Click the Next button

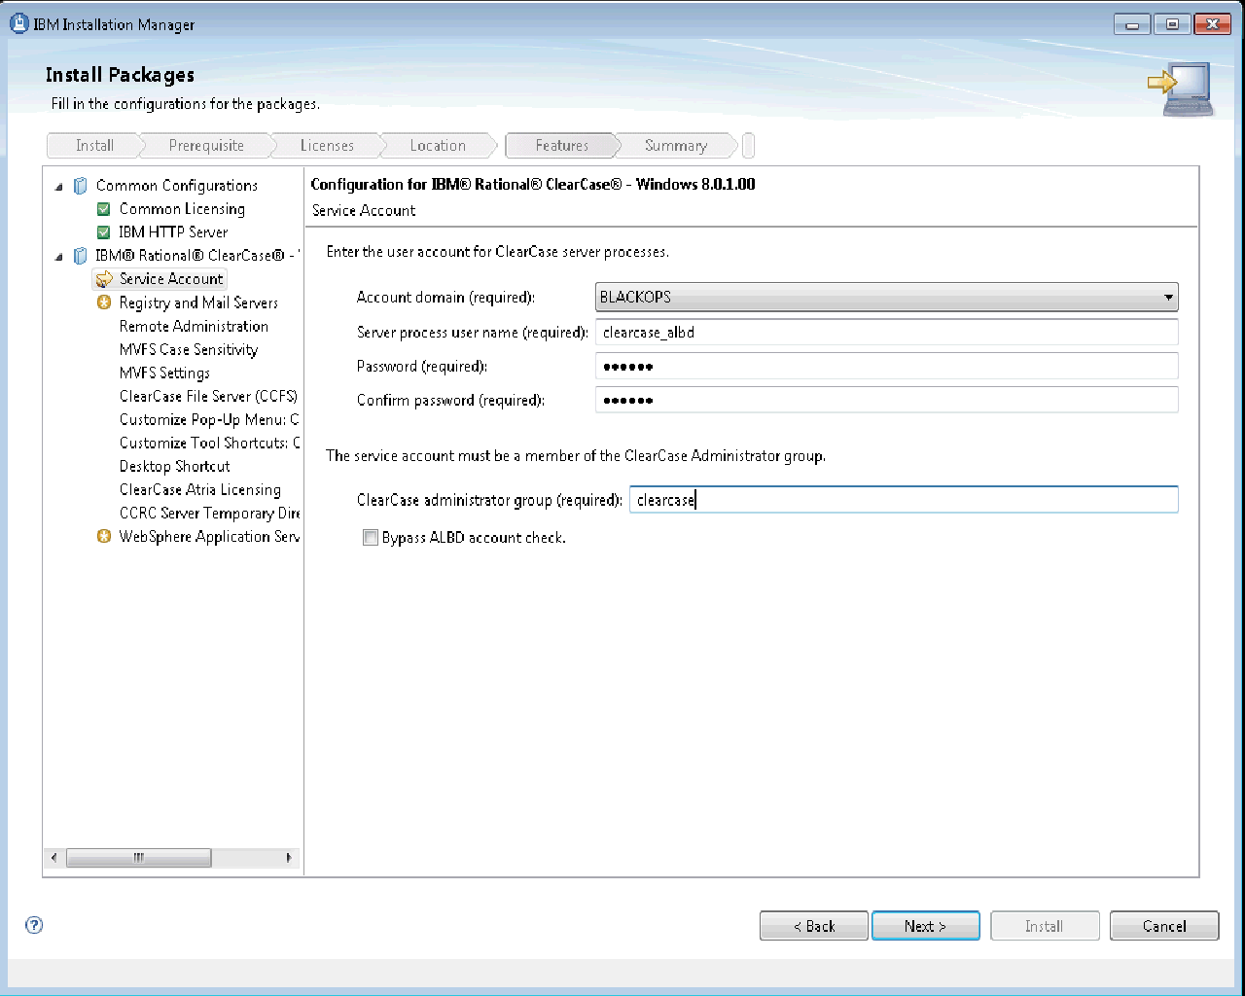pos(925,926)
